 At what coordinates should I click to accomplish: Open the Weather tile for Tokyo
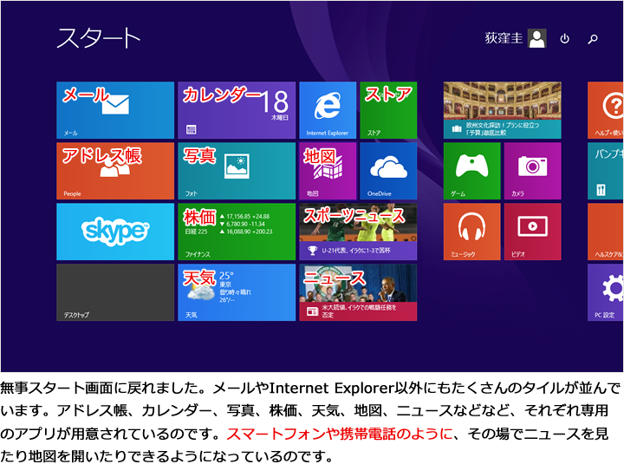(x=237, y=292)
